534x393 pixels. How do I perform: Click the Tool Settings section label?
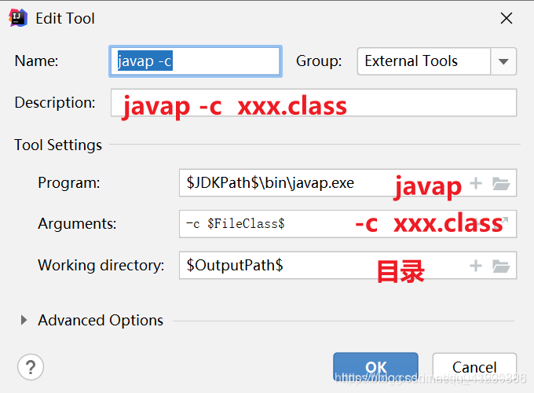click(x=58, y=145)
